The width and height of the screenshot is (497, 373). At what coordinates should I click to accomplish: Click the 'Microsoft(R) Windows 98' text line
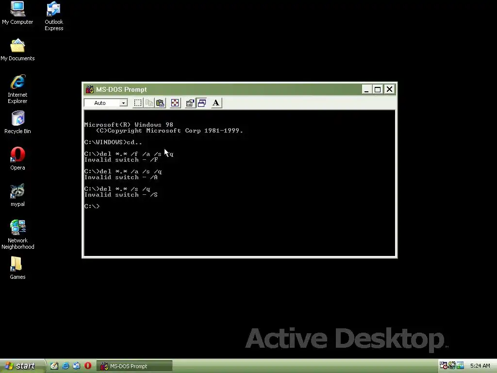129,125
